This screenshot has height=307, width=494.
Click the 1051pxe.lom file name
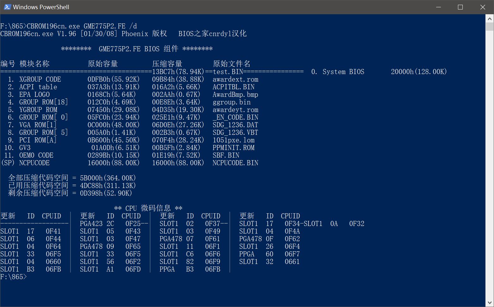point(233,140)
